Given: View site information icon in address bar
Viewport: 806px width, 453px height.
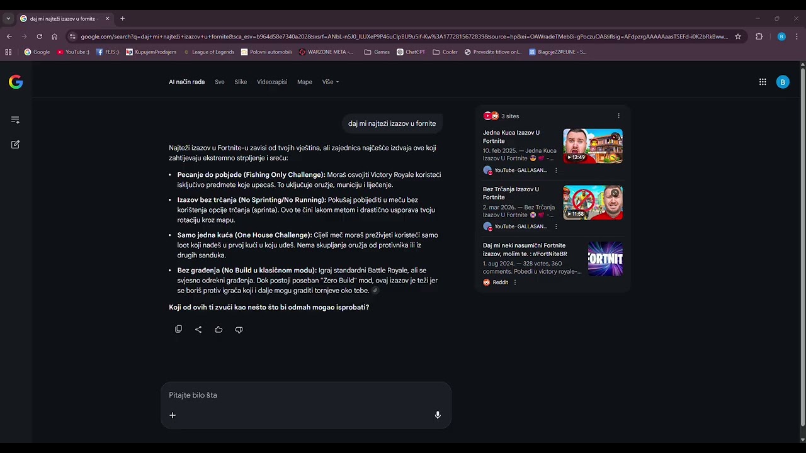Looking at the screenshot, I should tap(72, 36).
